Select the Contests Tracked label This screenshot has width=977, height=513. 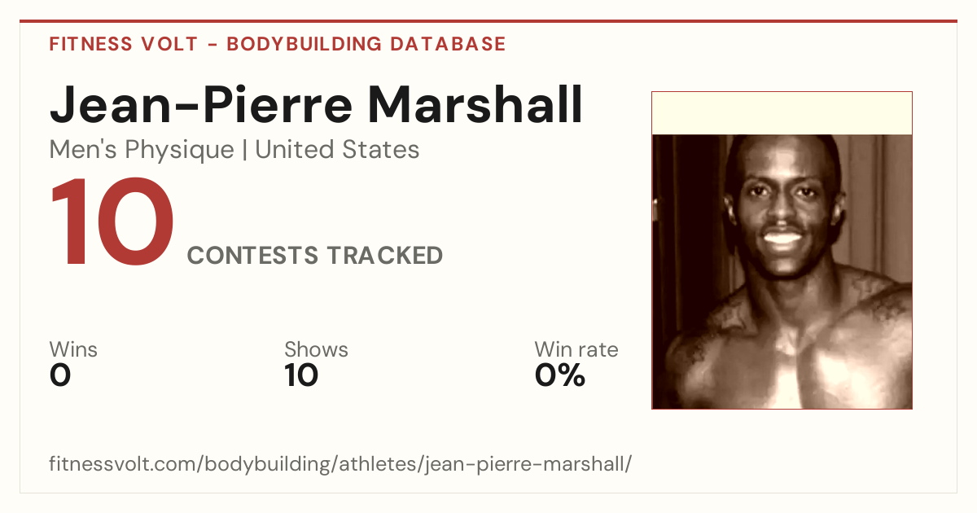coord(315,256)
